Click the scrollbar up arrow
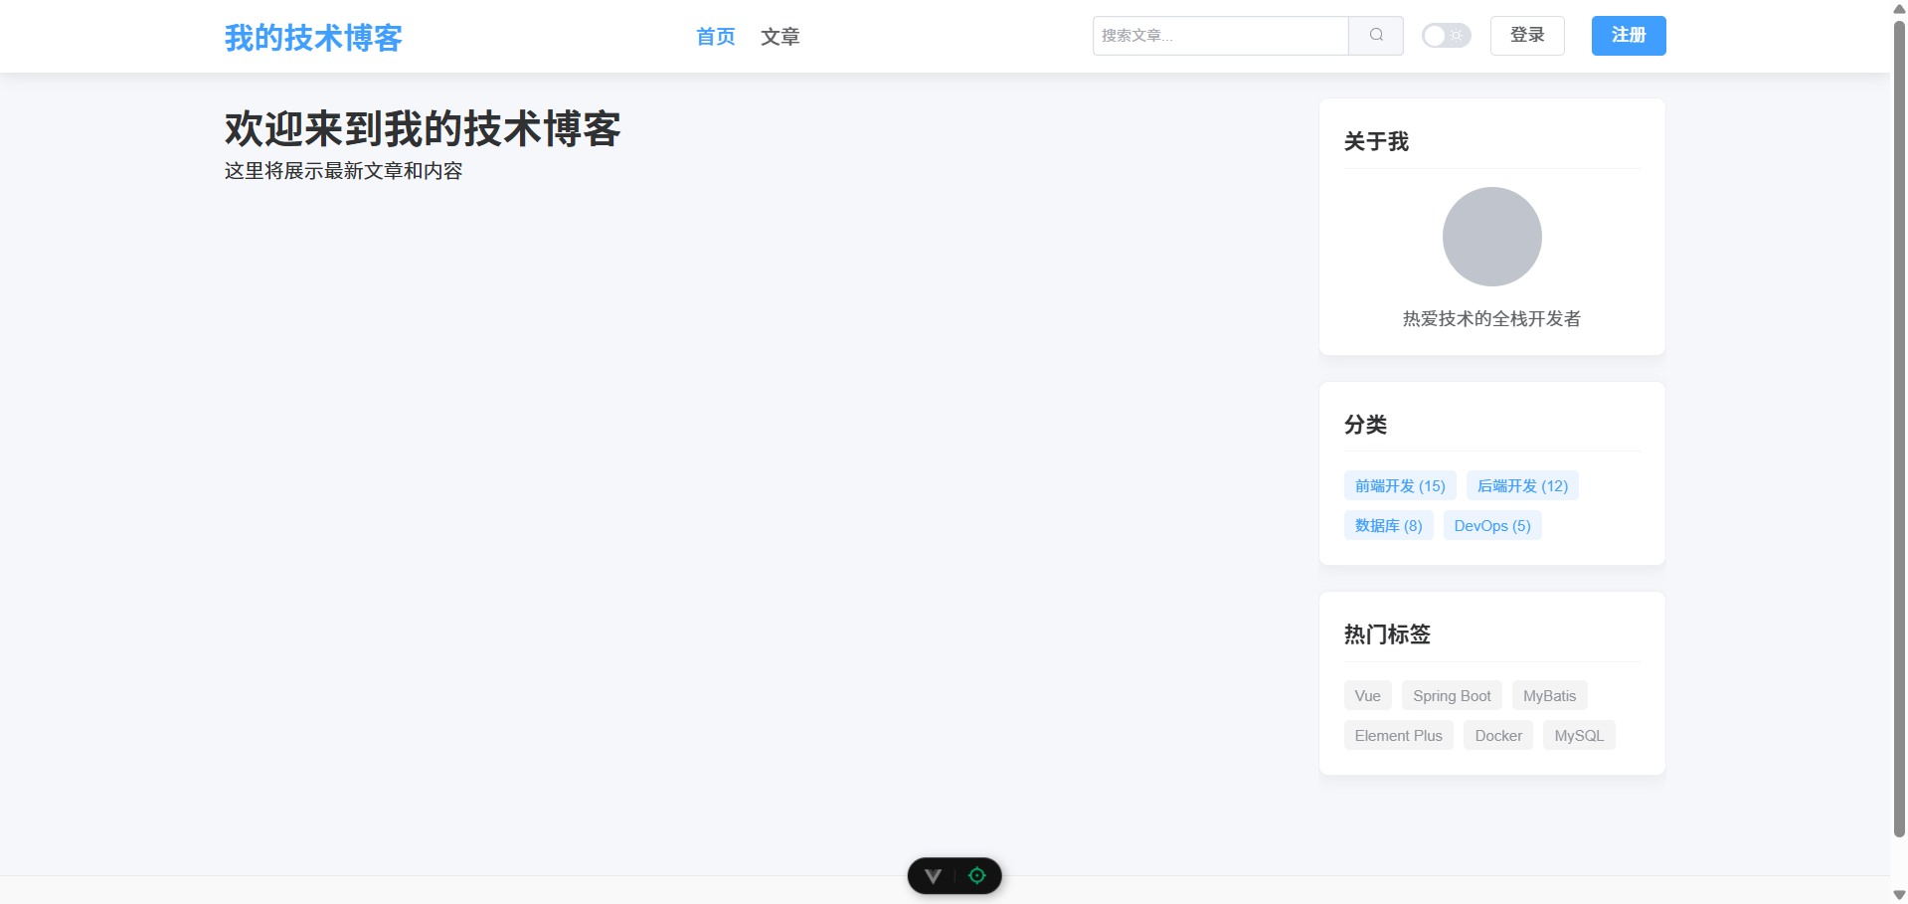This screenshot has height=904, width=1908. click(1899, 8)
